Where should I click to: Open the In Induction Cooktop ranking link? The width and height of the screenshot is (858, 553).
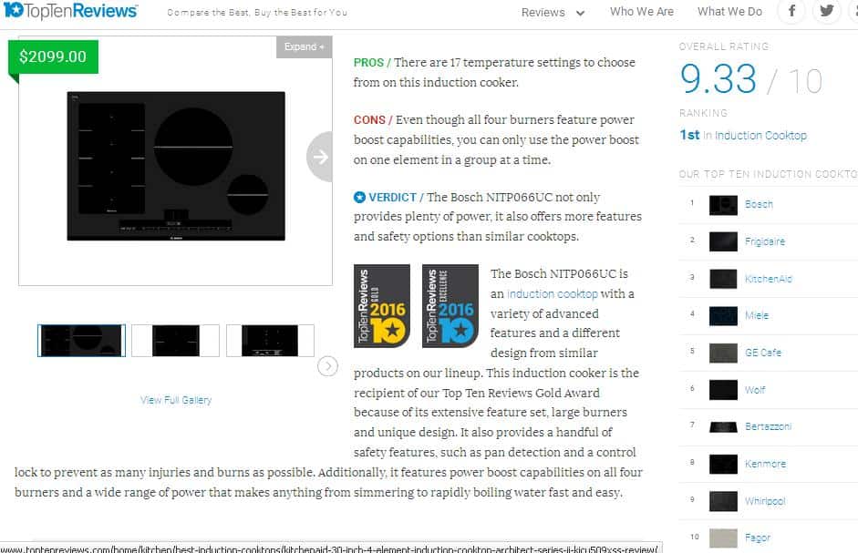coord(755,135)
